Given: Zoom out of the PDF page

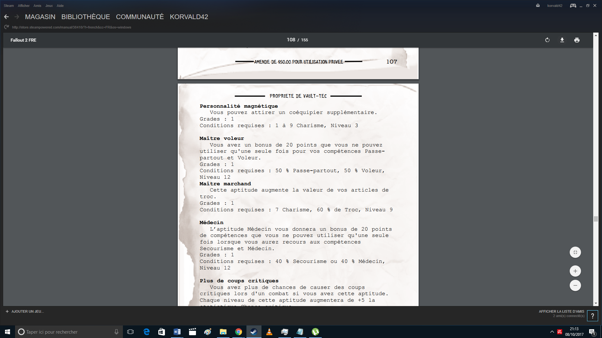Looking at the screenshot, I should (575, 285).
